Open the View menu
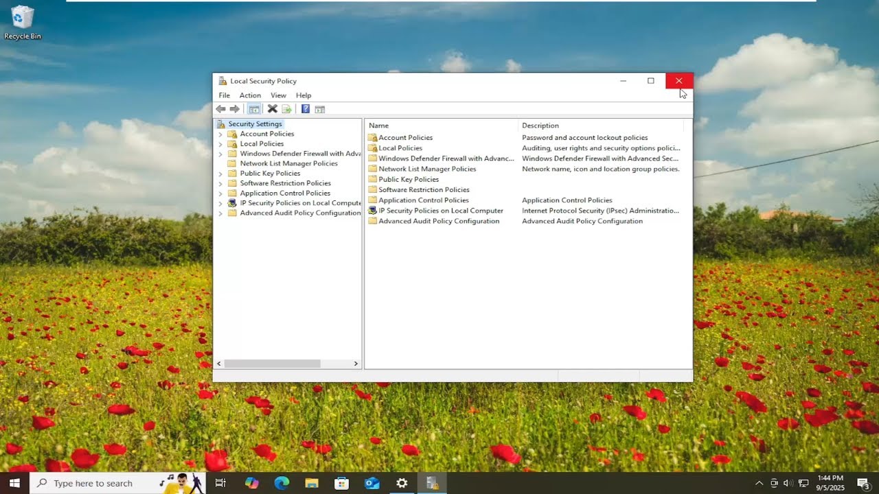The image size is (879, 494). 278,95
